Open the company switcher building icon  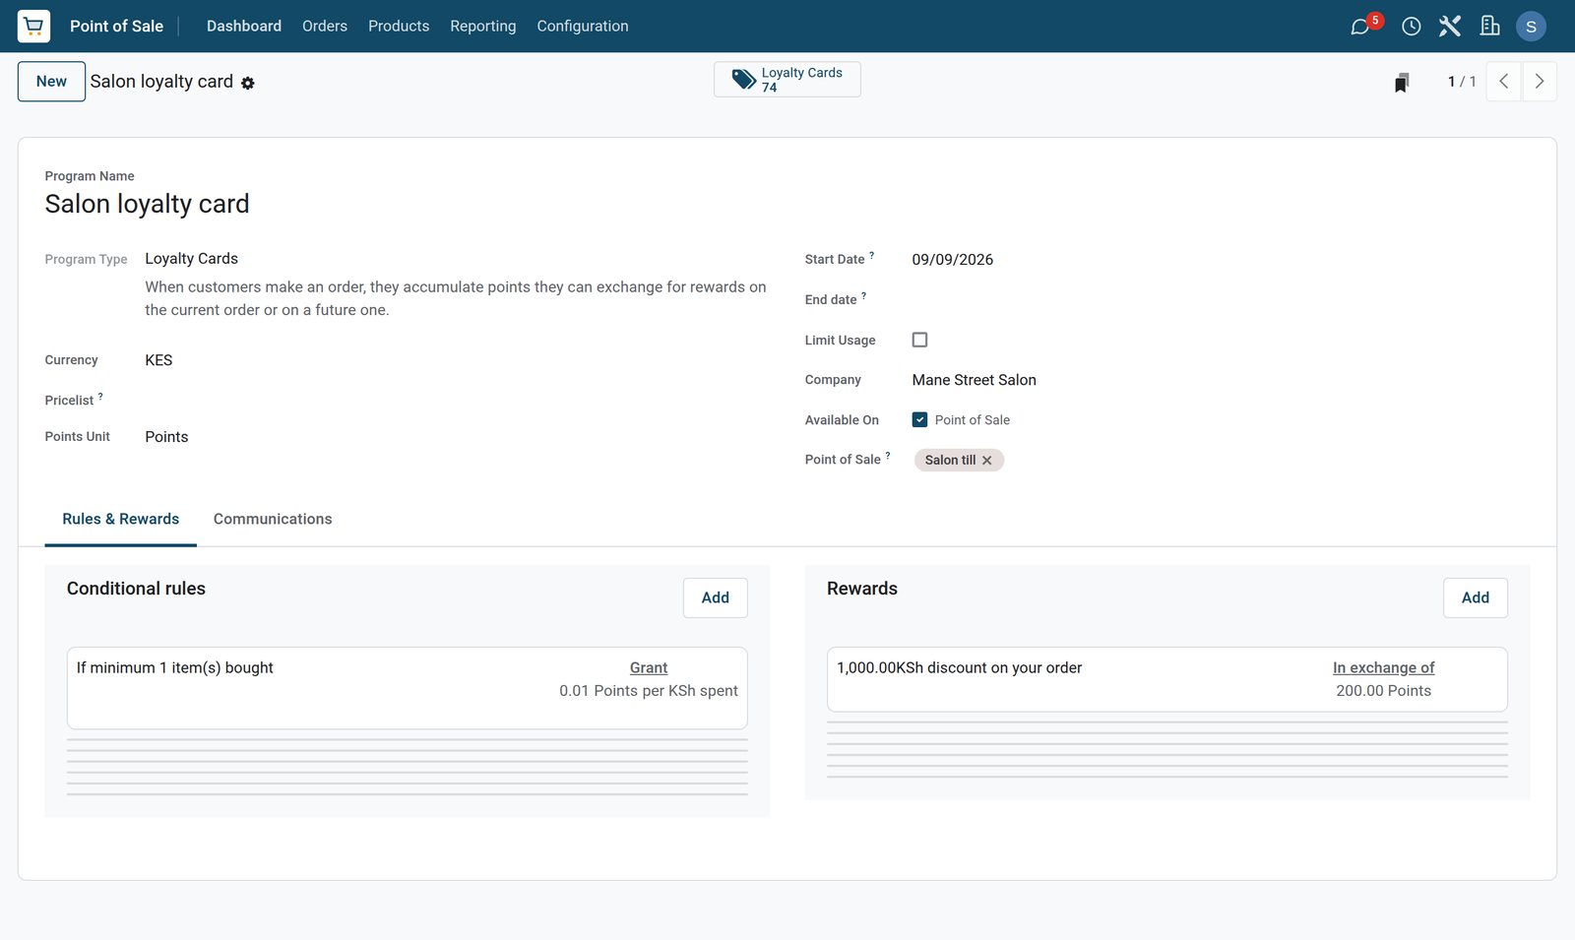tap(1489, 27)
